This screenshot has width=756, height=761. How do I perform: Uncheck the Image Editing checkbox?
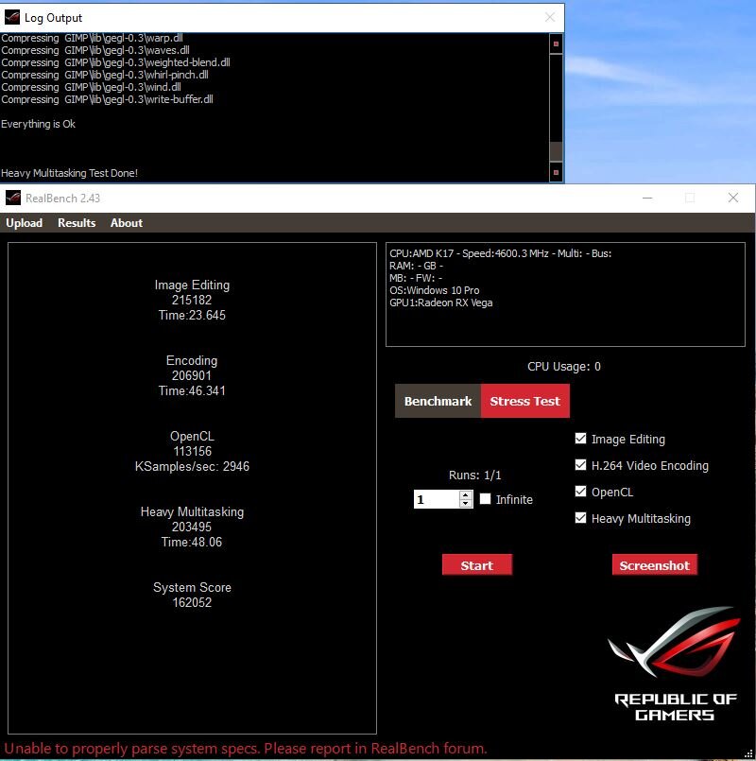pos(580,439)
